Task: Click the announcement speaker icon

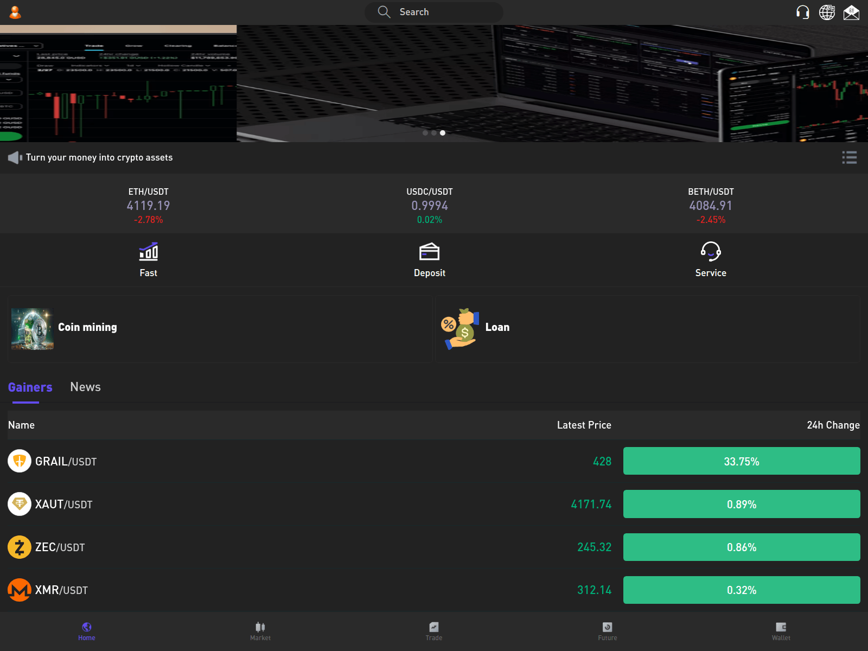Action: 14,157
